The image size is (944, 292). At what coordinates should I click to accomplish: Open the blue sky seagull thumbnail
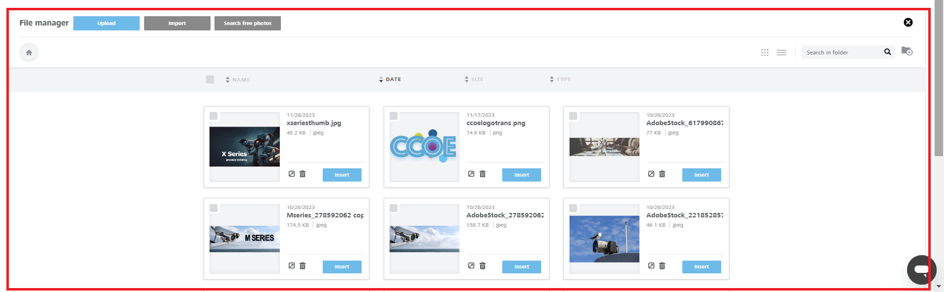pos(604,239)
